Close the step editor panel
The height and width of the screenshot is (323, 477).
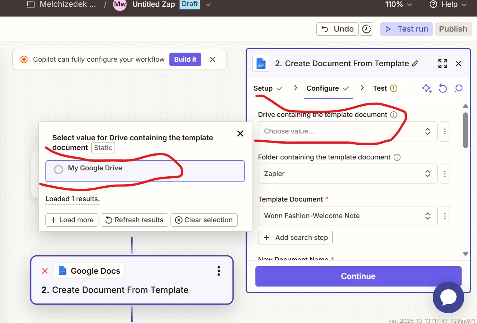point(459,64)
